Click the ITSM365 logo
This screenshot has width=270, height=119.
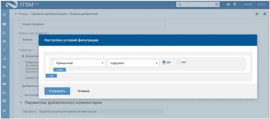(22, 4)
